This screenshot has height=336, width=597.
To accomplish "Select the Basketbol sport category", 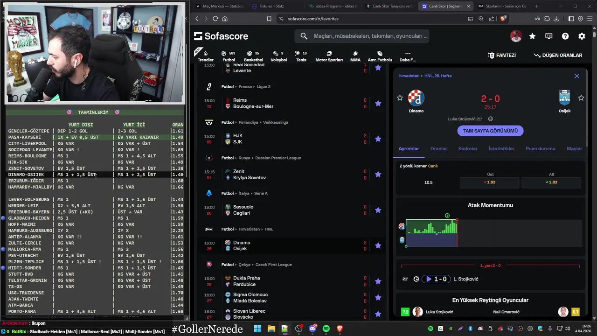I will [253, 56].
